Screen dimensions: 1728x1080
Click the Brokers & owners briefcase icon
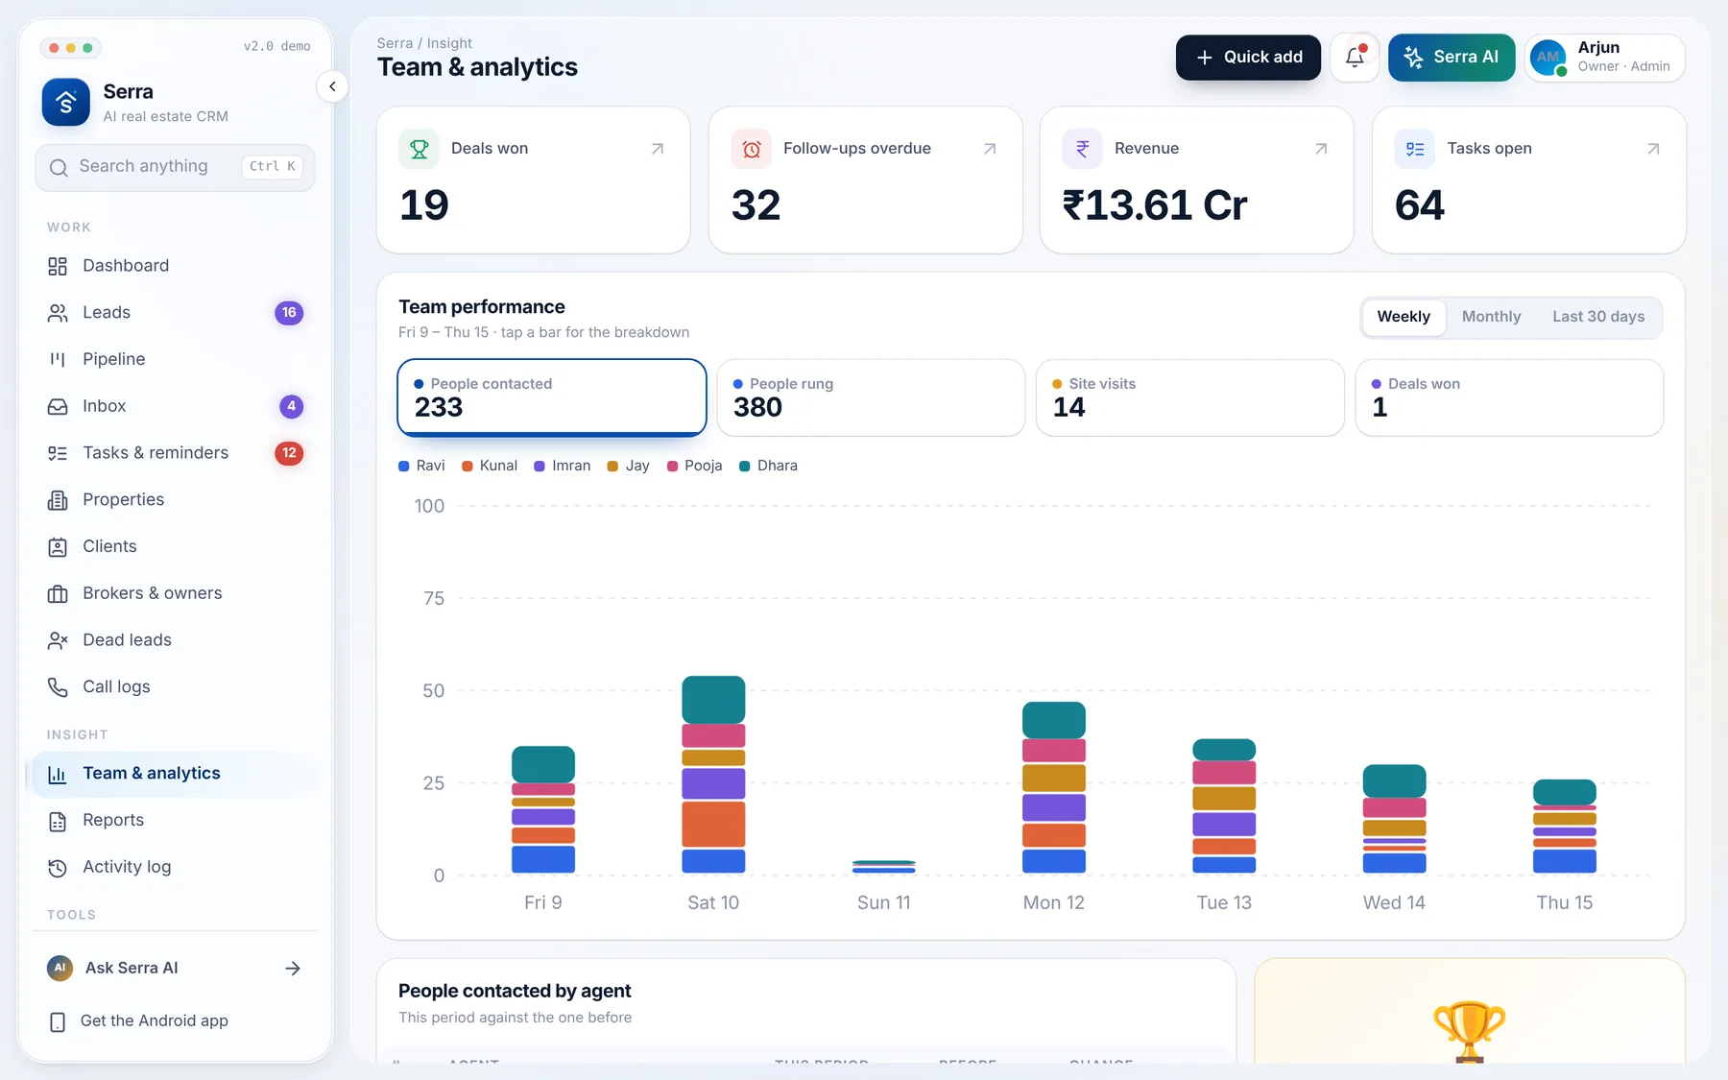58,594
